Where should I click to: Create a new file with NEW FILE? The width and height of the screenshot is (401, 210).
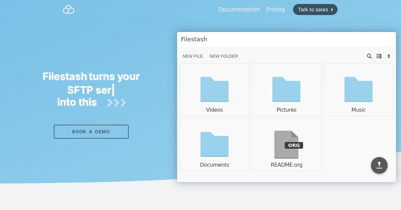tap(193, 56)
